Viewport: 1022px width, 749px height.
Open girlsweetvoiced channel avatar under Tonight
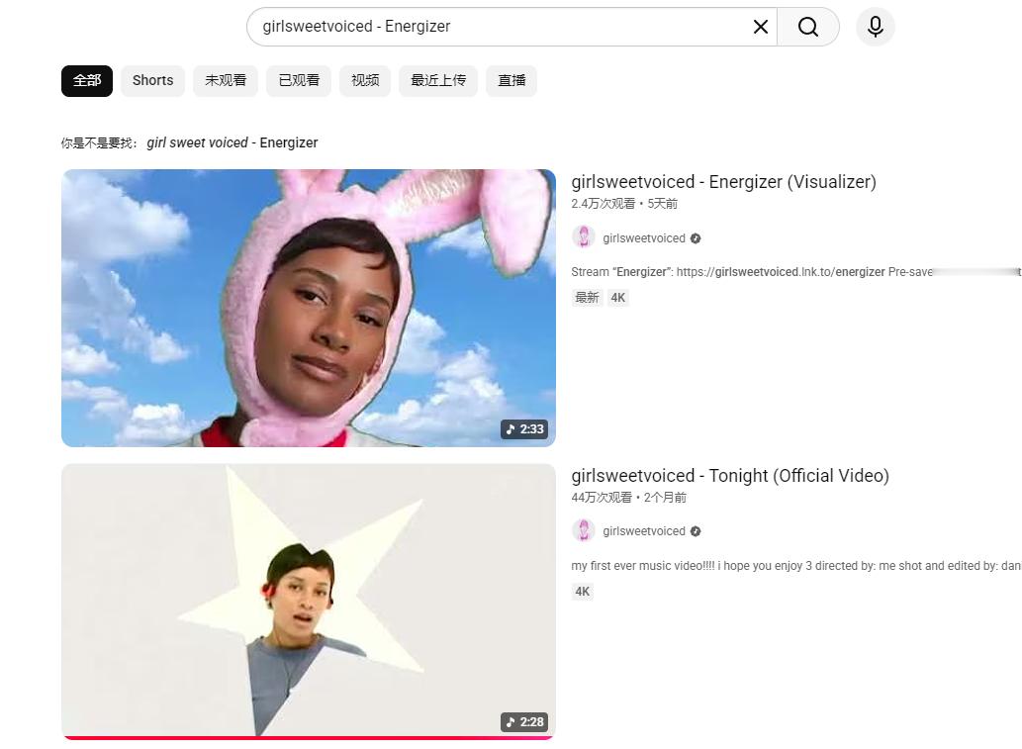(584, 530)
